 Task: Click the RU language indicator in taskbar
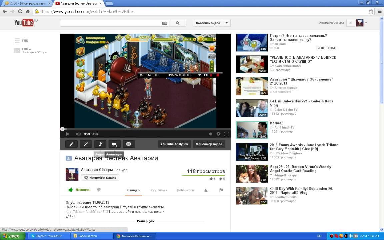click(x=319, y=236)
